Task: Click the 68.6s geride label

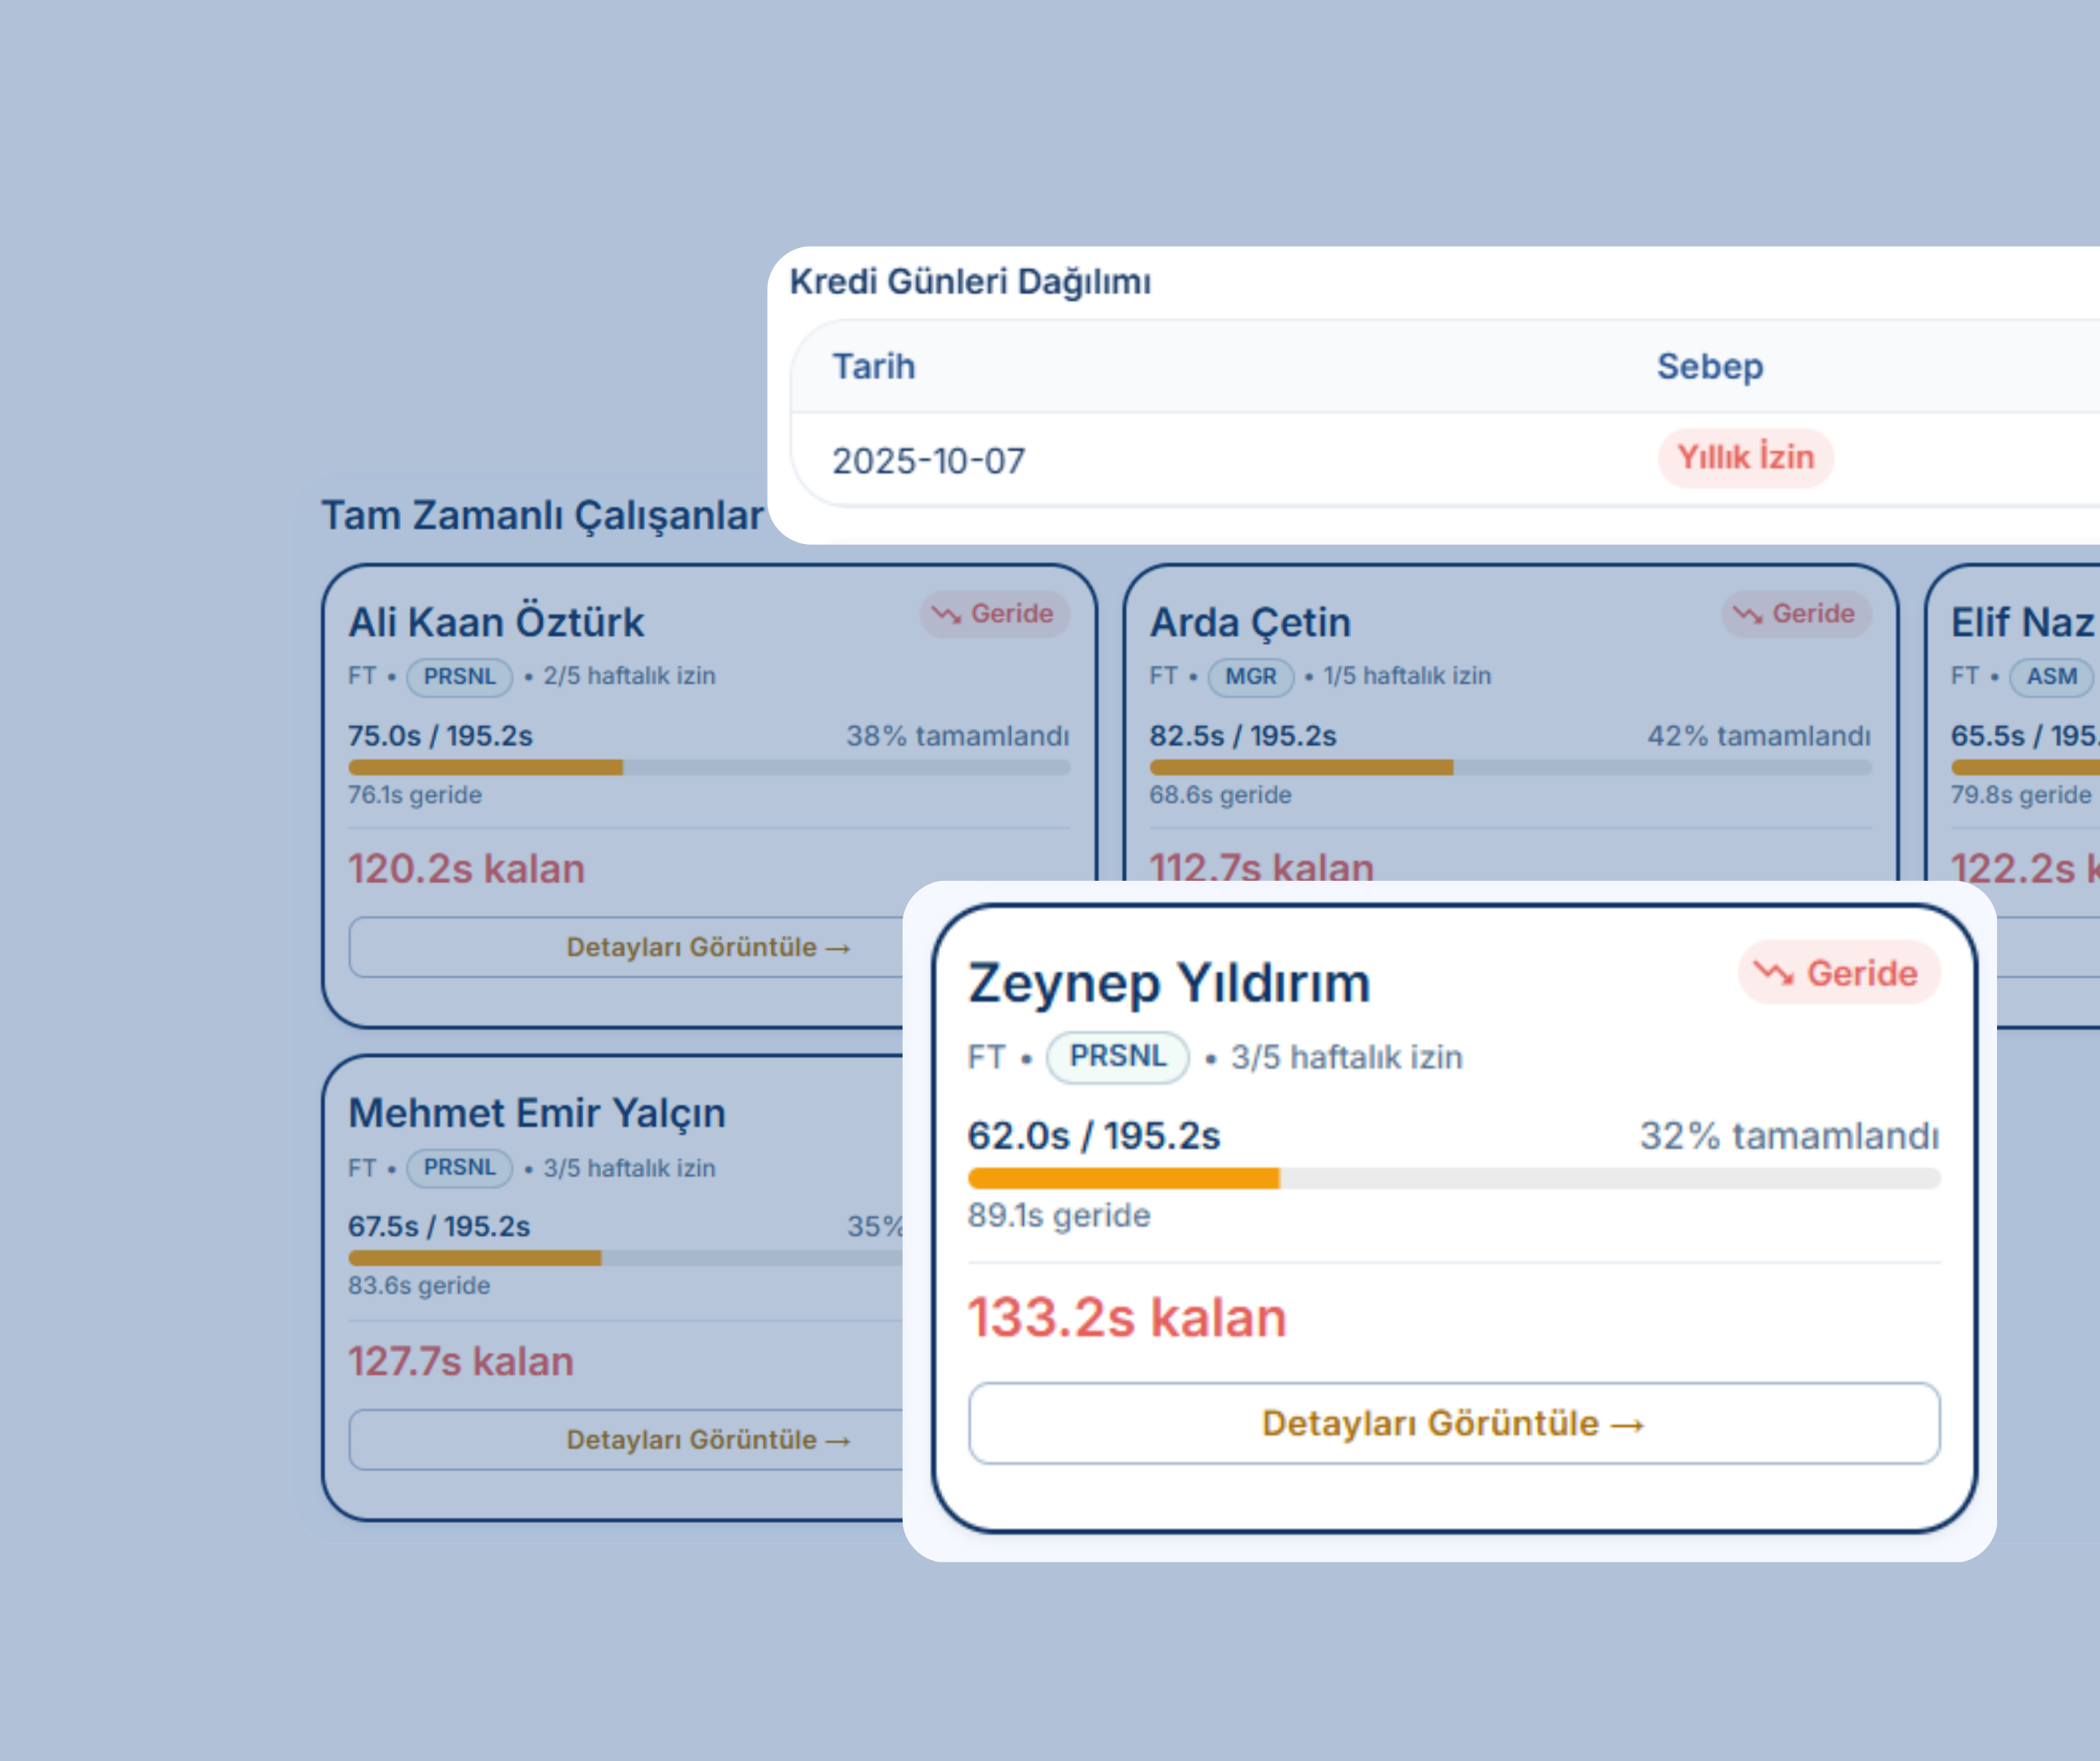Action: tap(1221, 796)
